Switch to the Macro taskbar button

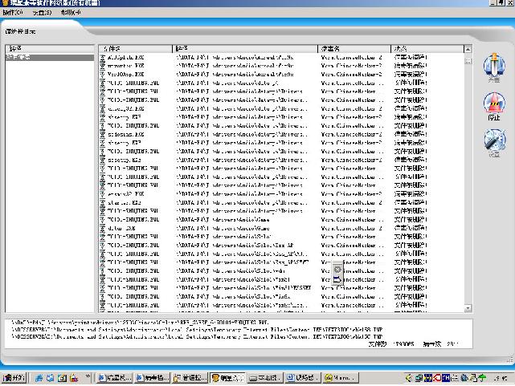coord(341,377)
